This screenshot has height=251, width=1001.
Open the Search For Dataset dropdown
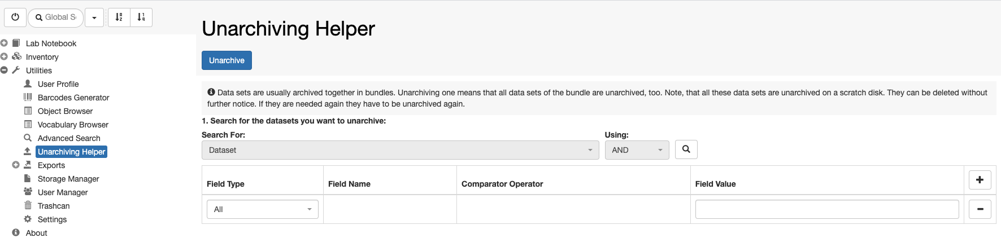point(400,150)
